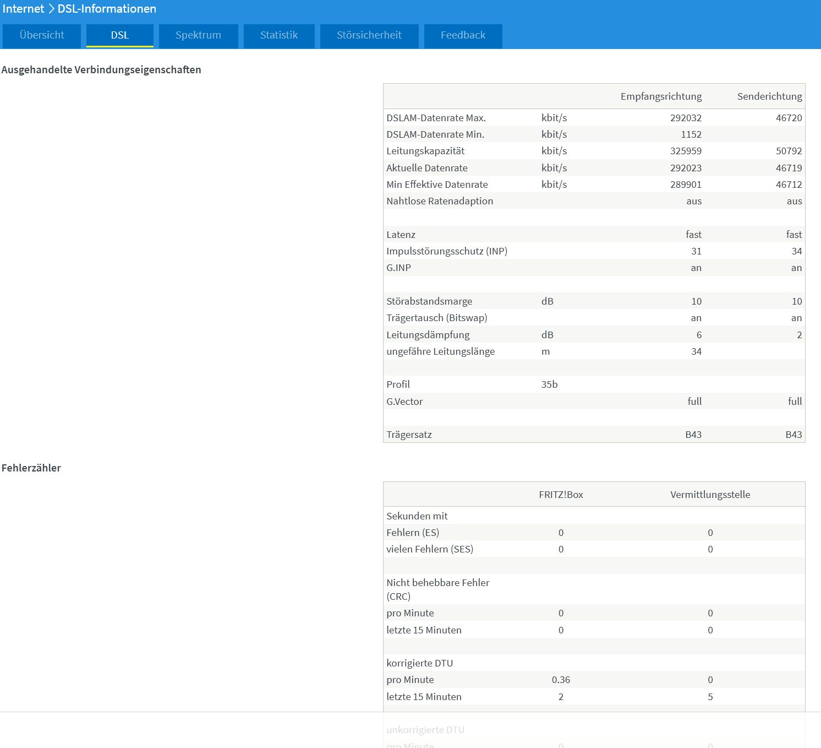Click the korrigierte DTU label
Image resolution: width=821 pixels, height=748 pixels.
(420, 663)
